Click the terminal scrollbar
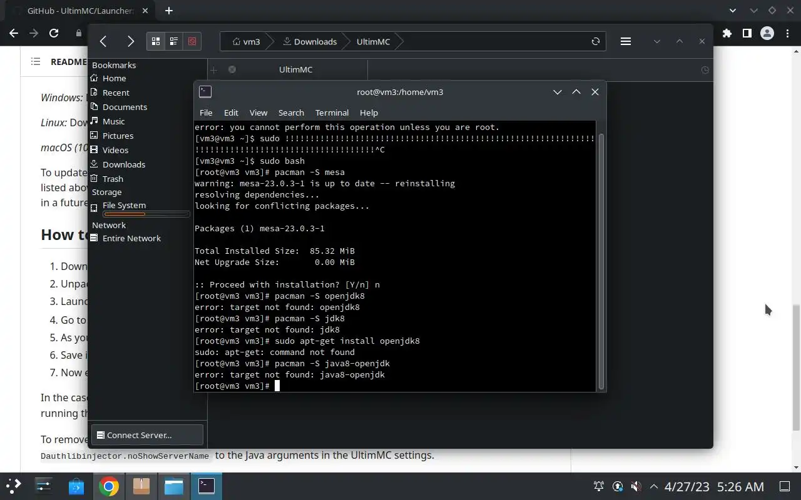 tap(602, 260)
